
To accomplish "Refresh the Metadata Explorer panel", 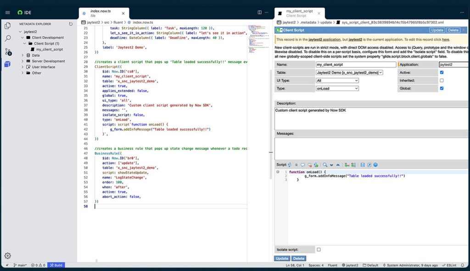I will click(x=71, y=24).
